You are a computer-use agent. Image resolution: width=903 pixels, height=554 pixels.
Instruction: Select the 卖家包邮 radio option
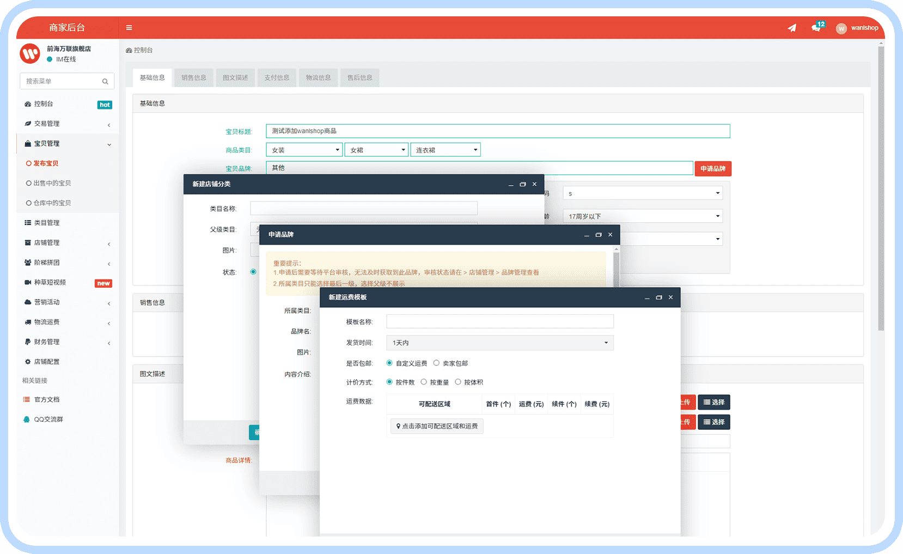coord(436,363)
